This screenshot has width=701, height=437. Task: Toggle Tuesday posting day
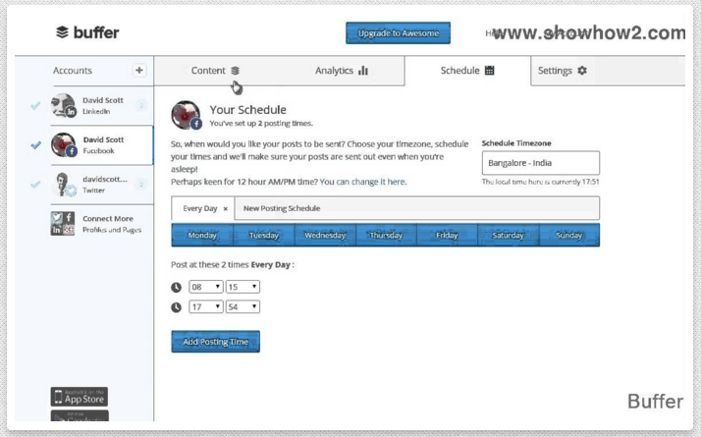tap(264, 236)
